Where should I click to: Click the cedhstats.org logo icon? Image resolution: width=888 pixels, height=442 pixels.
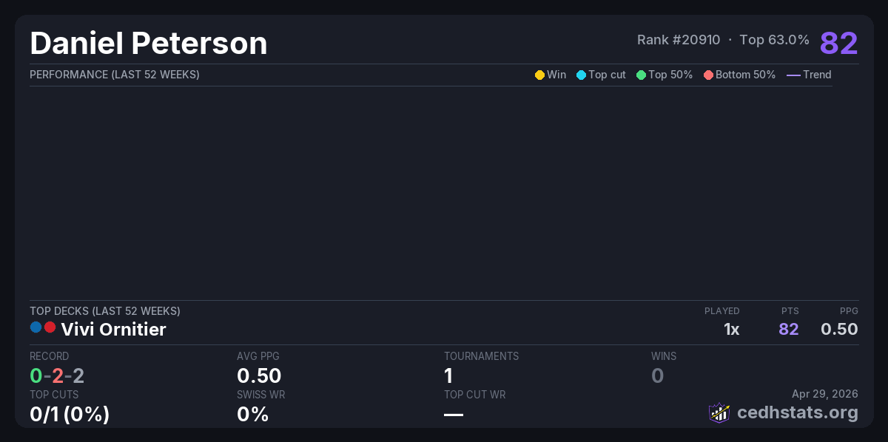point(719,412)
